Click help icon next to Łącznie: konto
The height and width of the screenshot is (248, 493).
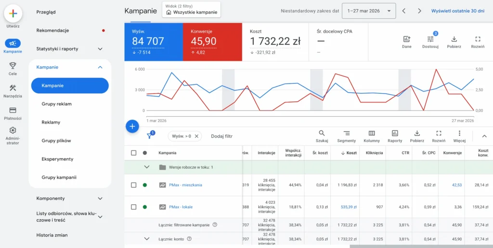pos(189,238)
